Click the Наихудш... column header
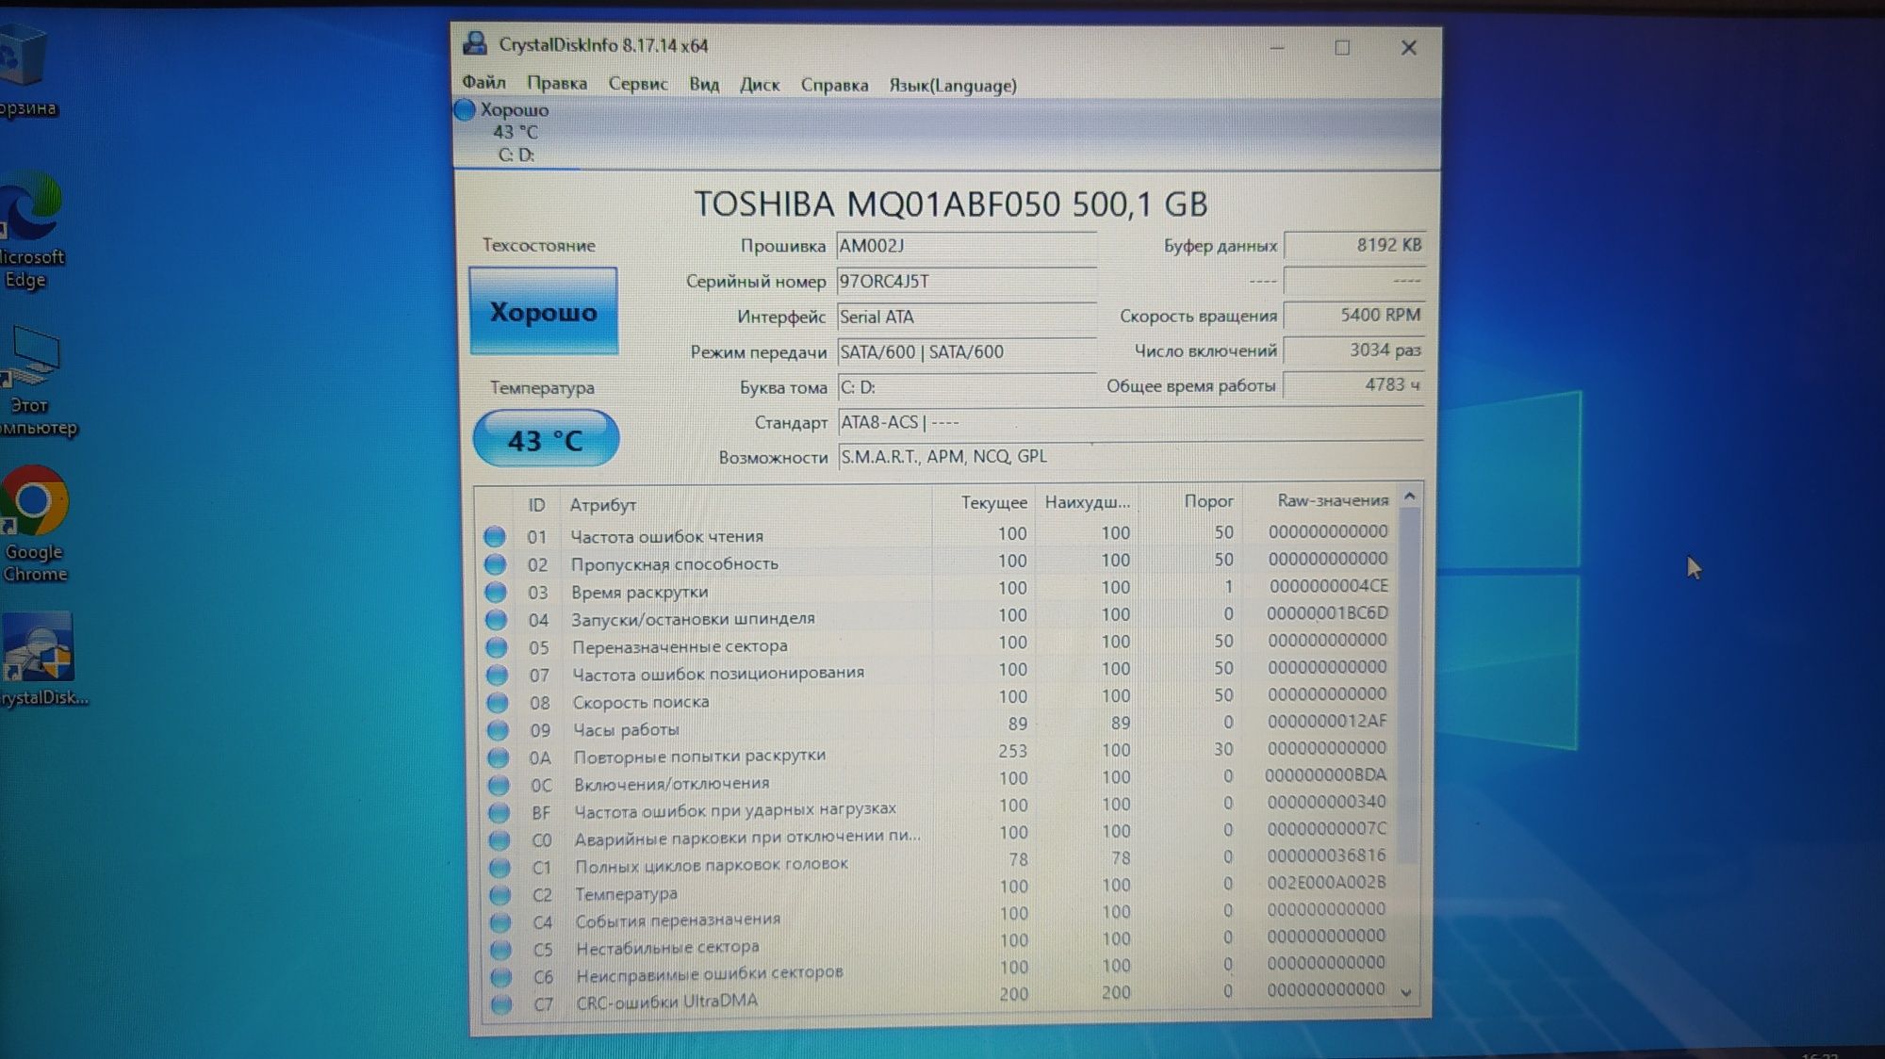1885x1059 pixels. (x=1088, y=502)
